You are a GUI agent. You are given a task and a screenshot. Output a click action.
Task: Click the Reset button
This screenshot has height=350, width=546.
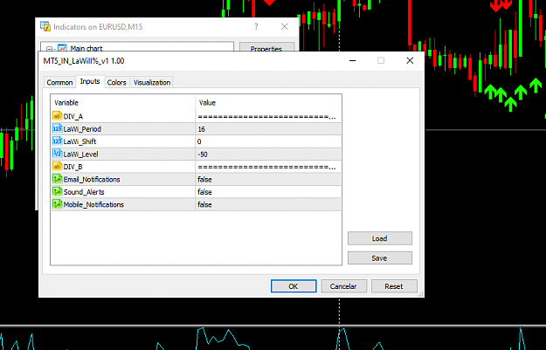pyautogui.click(x=394, y=286)
